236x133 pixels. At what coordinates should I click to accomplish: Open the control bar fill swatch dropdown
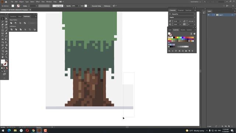pyautogui.click(x=15, y=6)
